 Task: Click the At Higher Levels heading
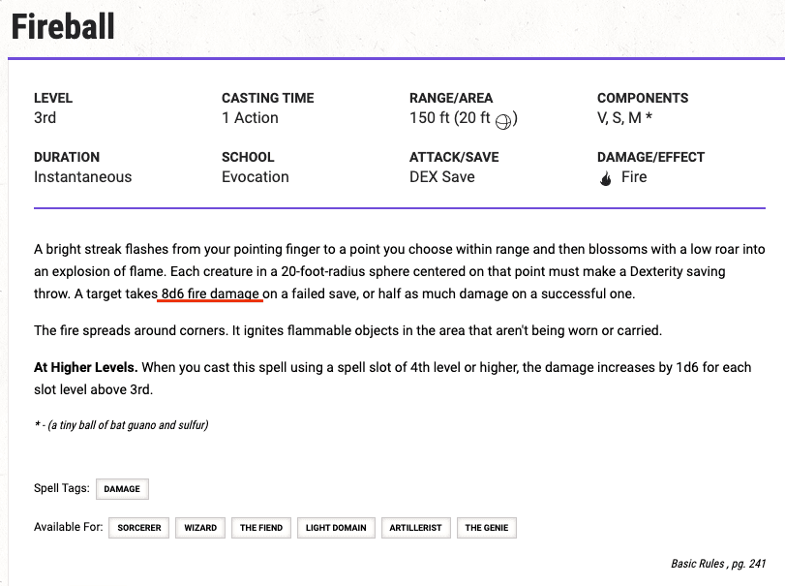click(85, 368)
